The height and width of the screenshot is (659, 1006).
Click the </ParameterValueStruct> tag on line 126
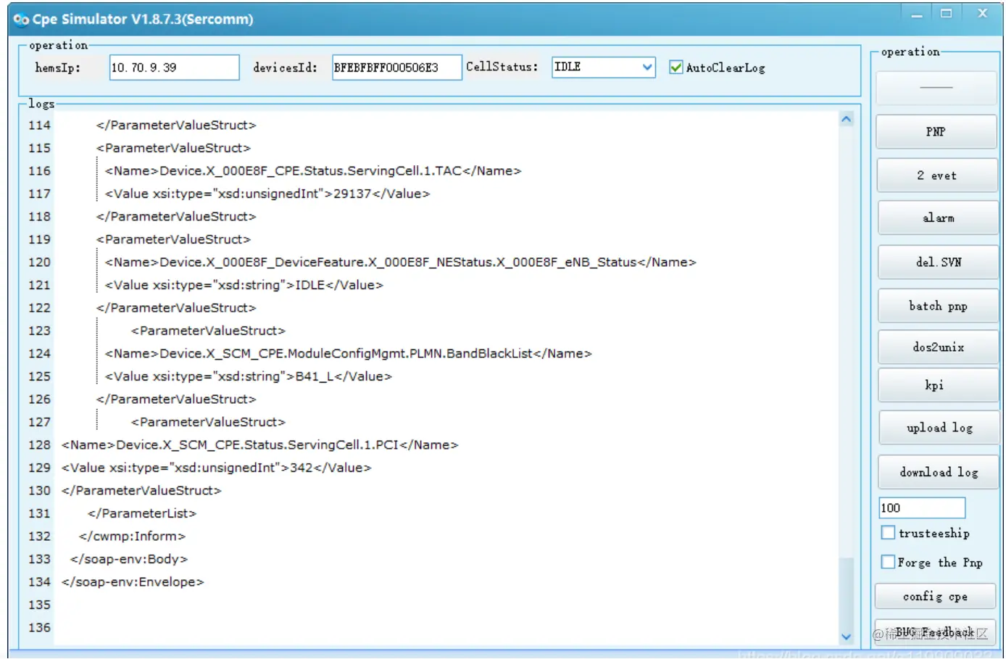point(176,399)
